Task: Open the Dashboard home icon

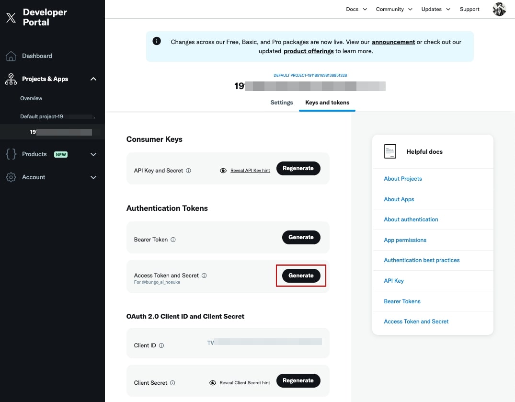Action: tap(11, 56)
